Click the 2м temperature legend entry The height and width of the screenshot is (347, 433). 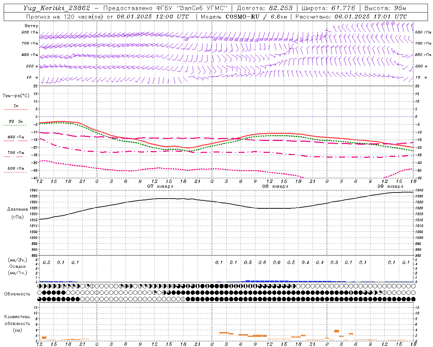(16, 106)
